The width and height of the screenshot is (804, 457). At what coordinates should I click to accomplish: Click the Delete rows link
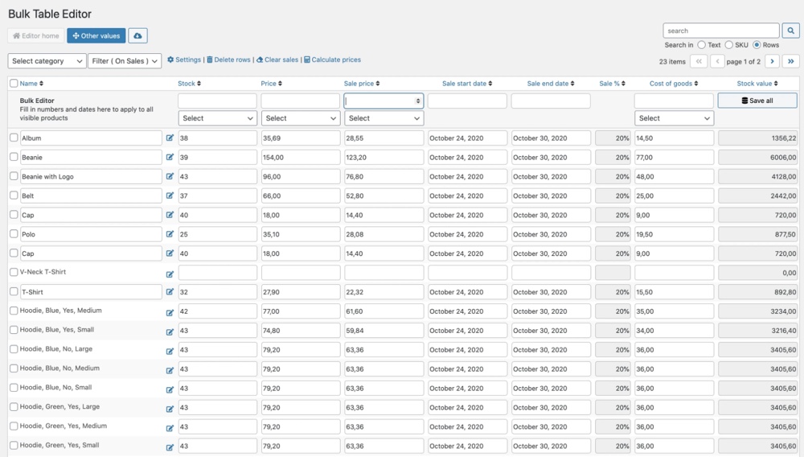228,60
